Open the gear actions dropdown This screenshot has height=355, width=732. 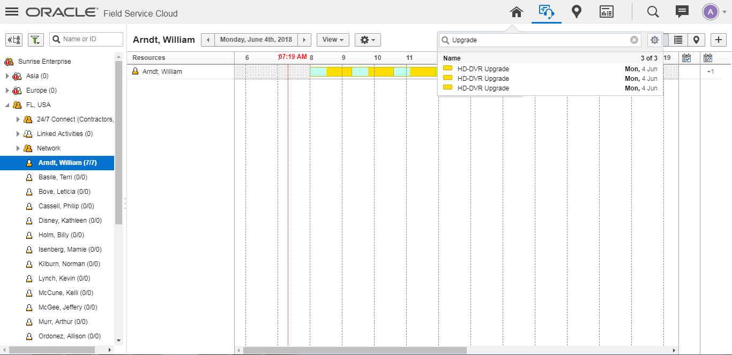tap(368, 40)
